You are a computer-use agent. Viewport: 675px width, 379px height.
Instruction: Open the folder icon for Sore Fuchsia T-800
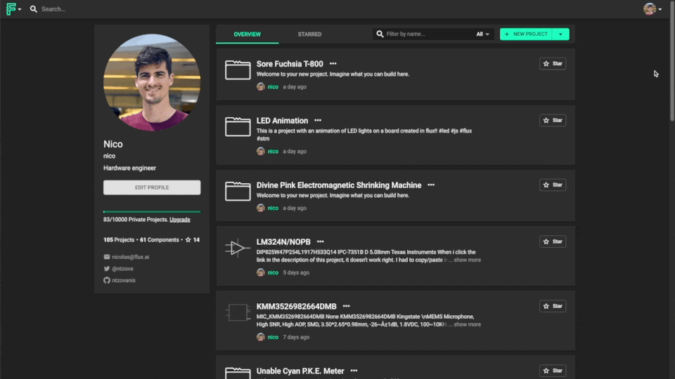pyautogui.click(x=238, y=70)
